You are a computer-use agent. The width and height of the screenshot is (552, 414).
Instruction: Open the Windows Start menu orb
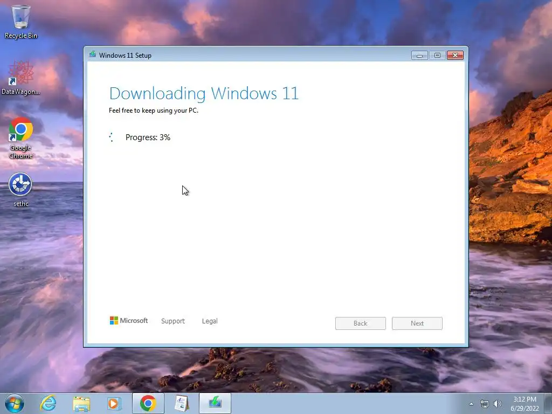click(x=15, y=403)
